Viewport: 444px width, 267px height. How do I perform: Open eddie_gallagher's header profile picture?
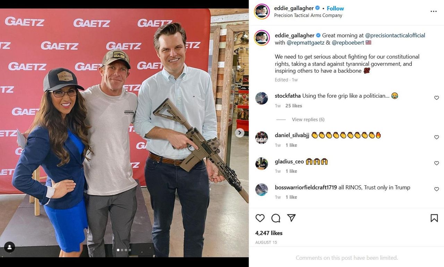[x=262, y=11]
